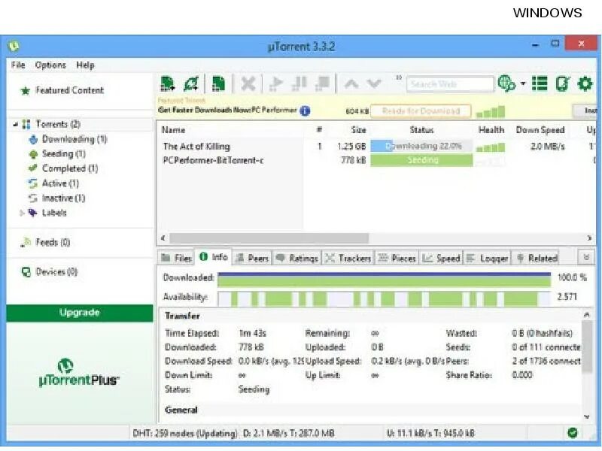This screenshot has width=602, height=451.
Task: Switch to the Ratings tab
Action: tap(296, 258)
